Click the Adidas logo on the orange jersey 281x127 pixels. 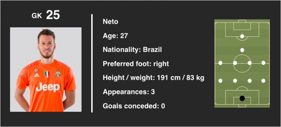[37, 75]
